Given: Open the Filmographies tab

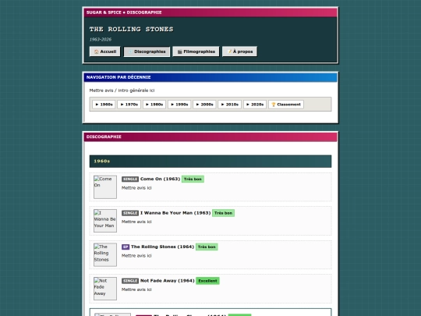Looking at the screenshot, I should 196,51.
